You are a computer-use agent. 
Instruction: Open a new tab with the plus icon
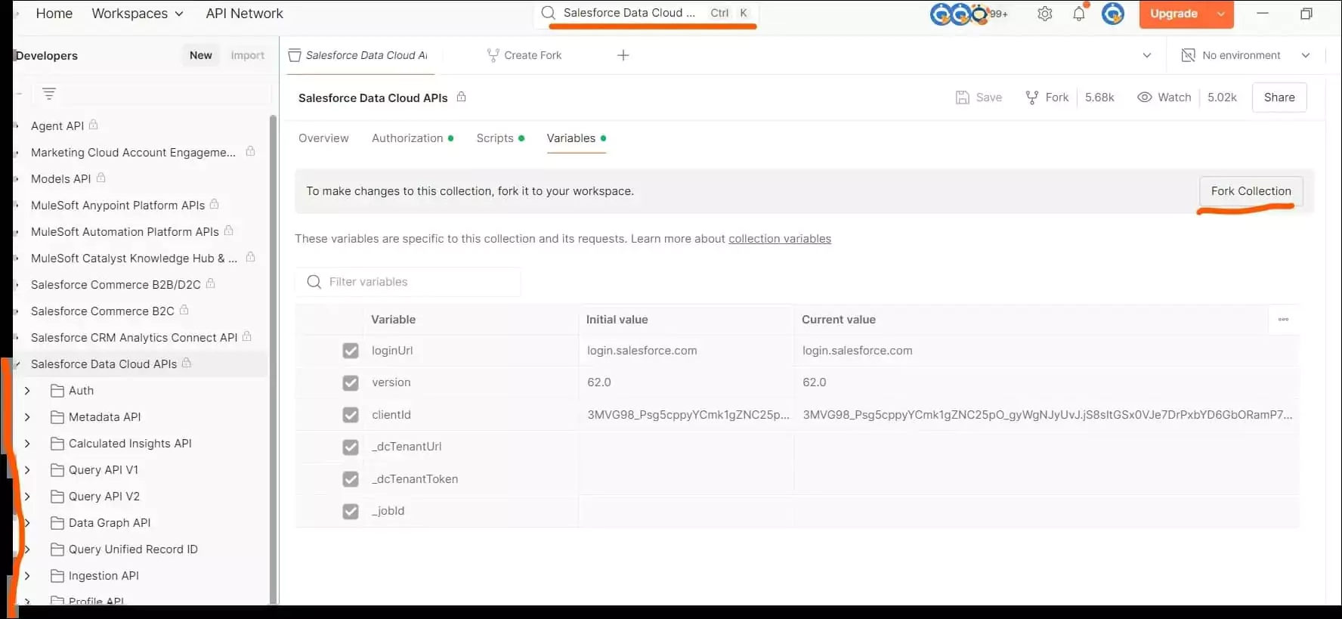point(623,55)
